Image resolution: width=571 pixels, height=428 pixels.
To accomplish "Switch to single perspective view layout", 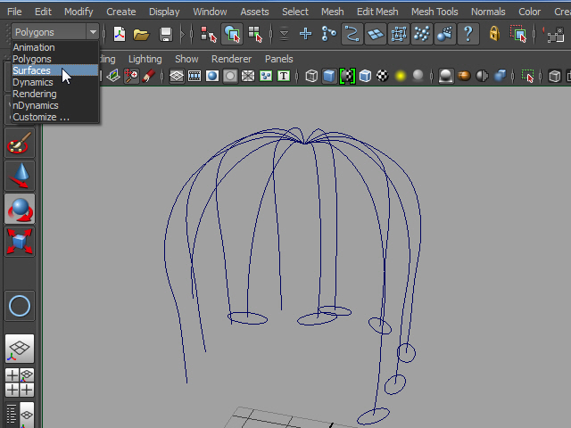I will 20,349.
